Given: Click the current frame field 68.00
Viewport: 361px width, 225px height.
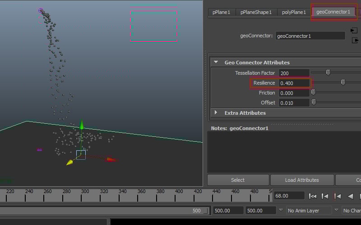Looking at the screenshot, I should [289, 196].
